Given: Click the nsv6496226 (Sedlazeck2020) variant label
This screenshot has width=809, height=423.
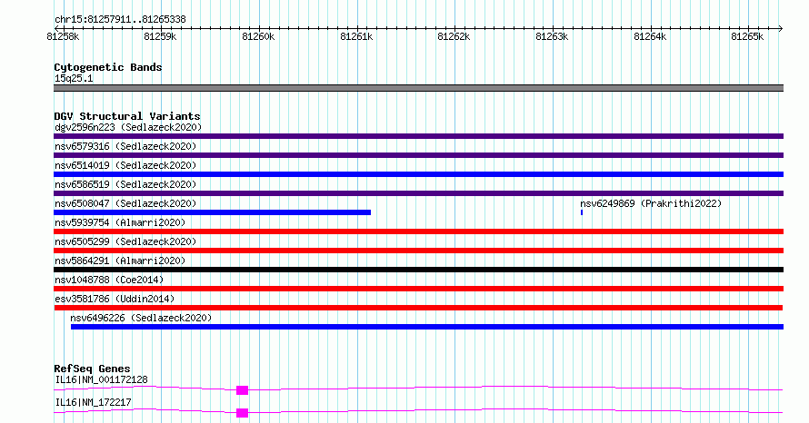Looking at the screenshot, I should click(x=141, y=318).
